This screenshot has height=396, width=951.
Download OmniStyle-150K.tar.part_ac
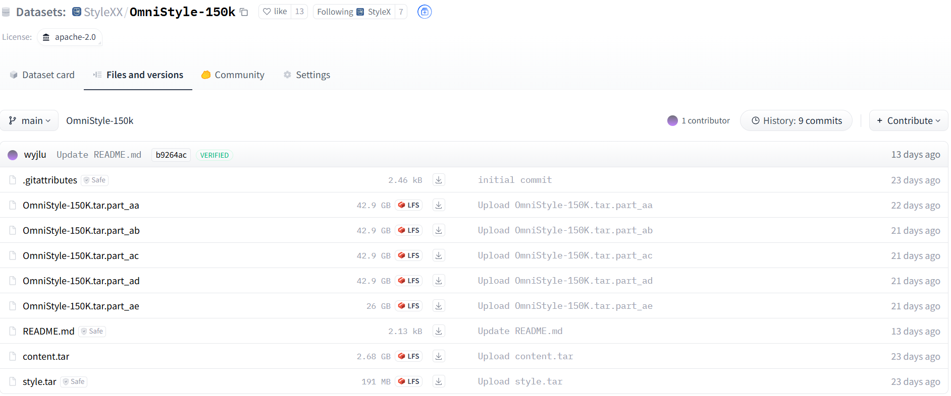[439, 255]
